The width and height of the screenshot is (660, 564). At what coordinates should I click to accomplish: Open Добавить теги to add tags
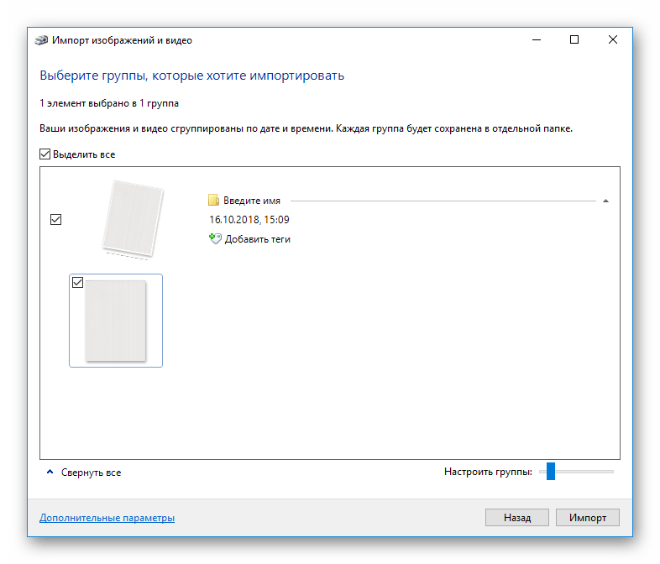point(257,239)
